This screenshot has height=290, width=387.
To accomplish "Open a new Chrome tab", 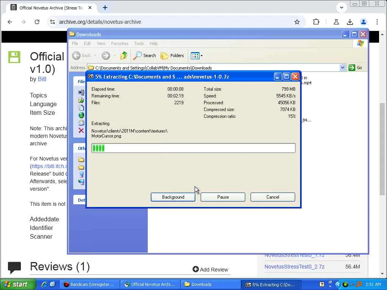I will (x=105, y=8).
